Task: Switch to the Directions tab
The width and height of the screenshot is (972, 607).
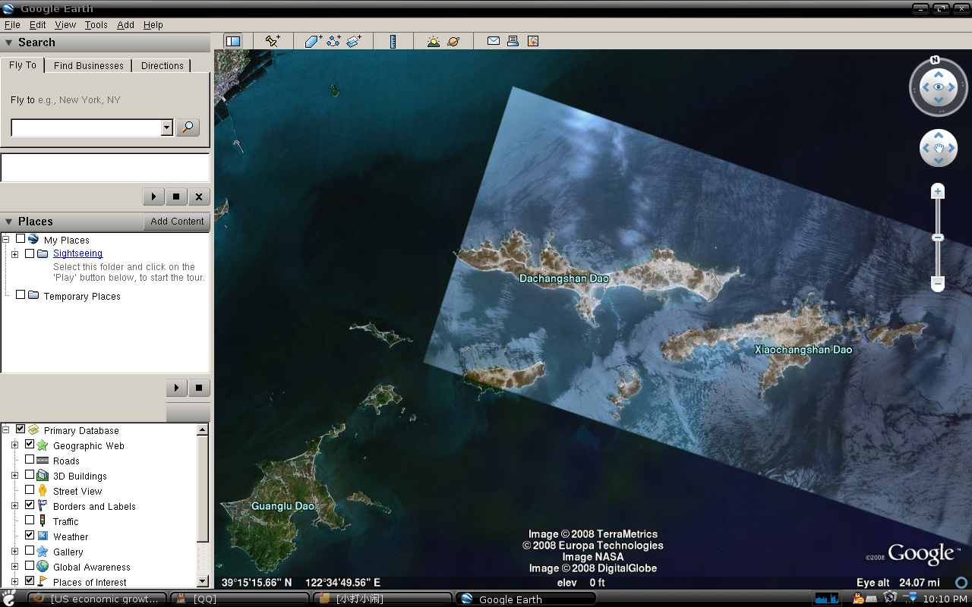Action: click(162, 65)
